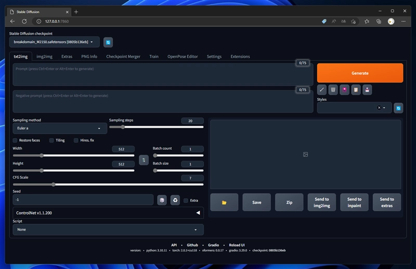Image resolution: width=416 pixels, height=269 pixels.
Task: Adjust the Batch count slider
Action: pyautogui.click(x=178, y=156)
